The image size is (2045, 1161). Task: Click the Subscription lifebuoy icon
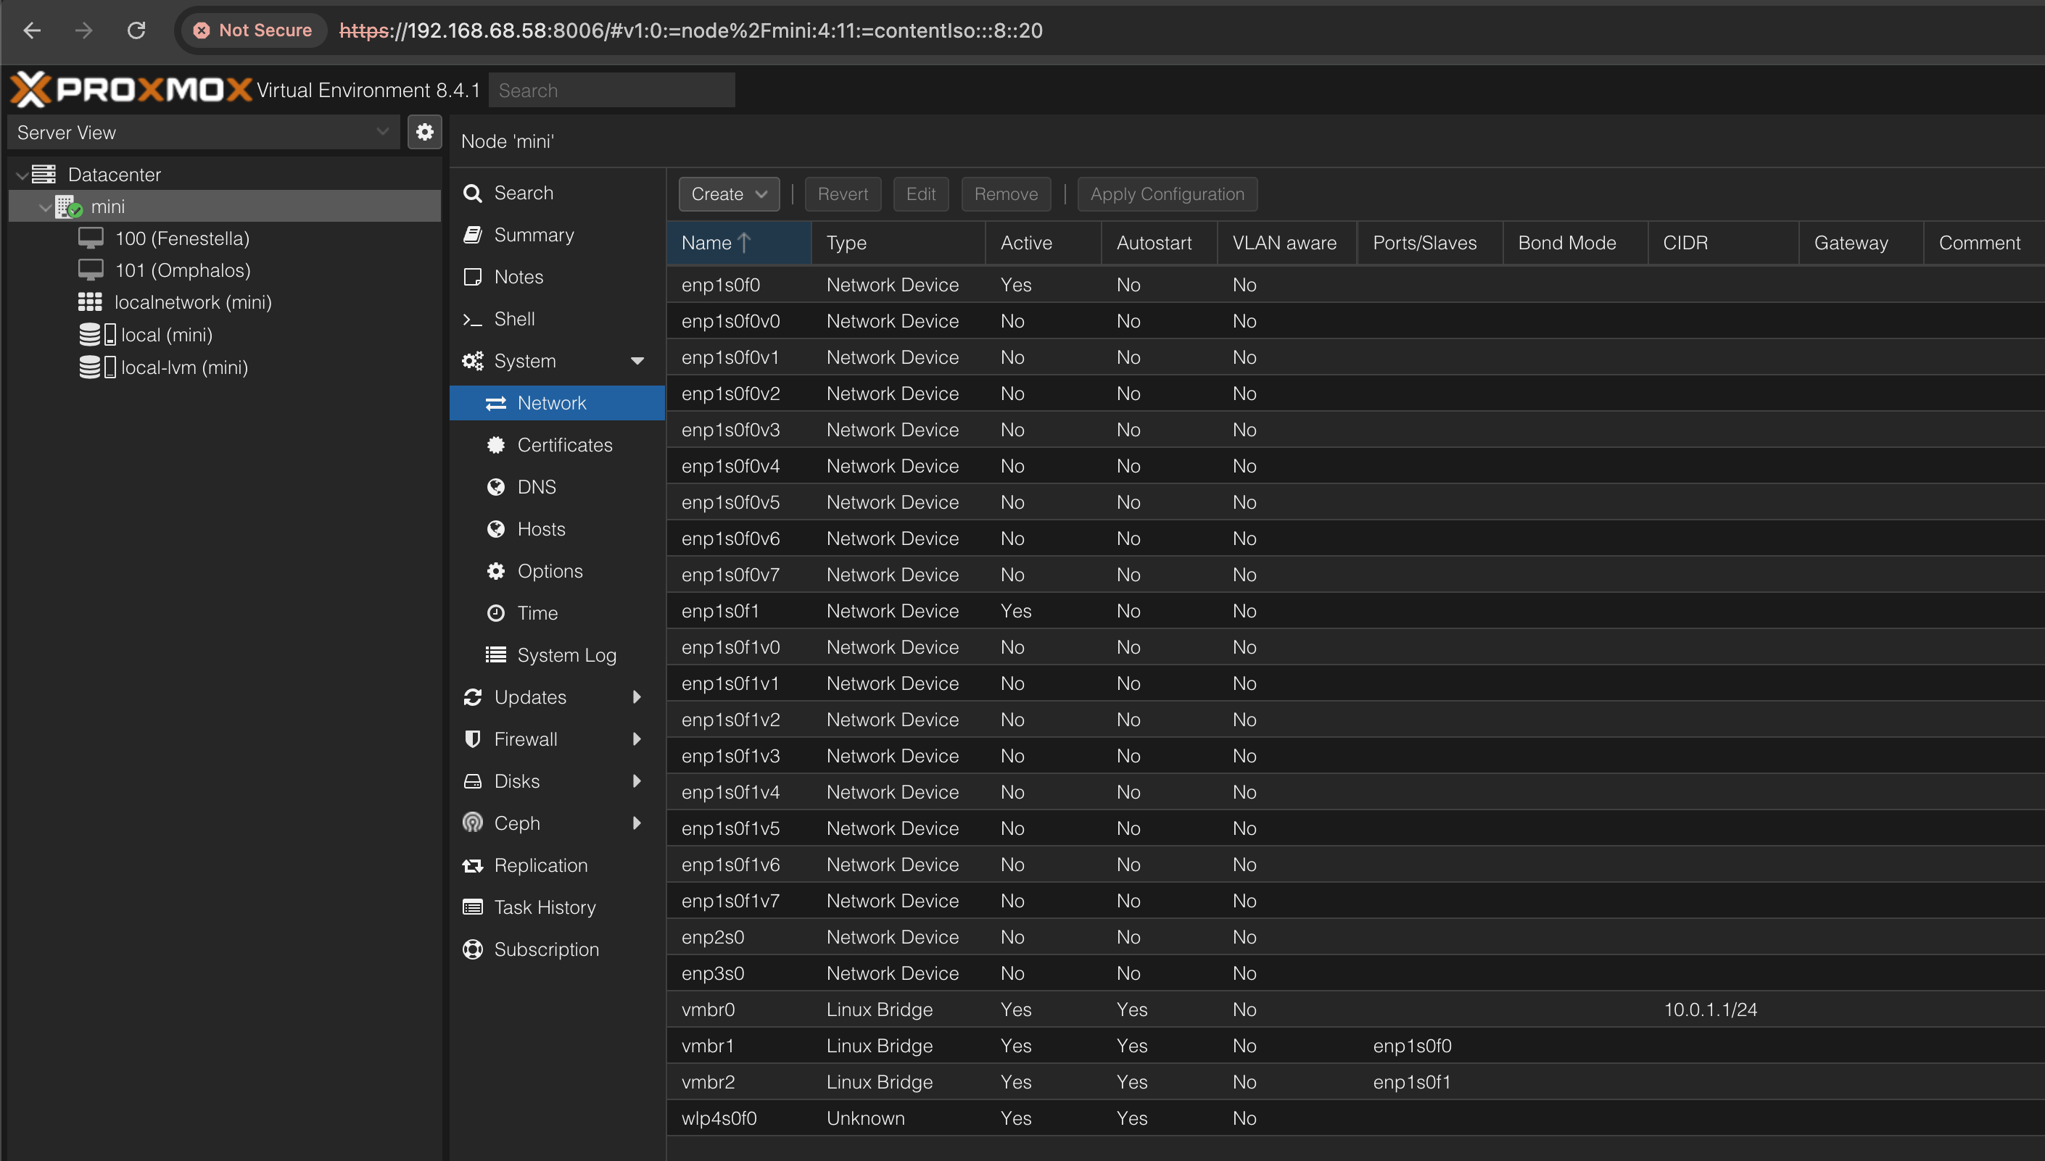[472, 949]
